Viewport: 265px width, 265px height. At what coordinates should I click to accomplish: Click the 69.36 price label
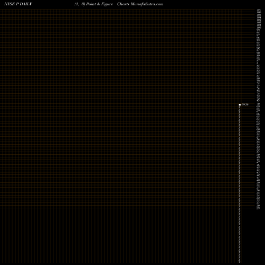(x=245, y=104)
